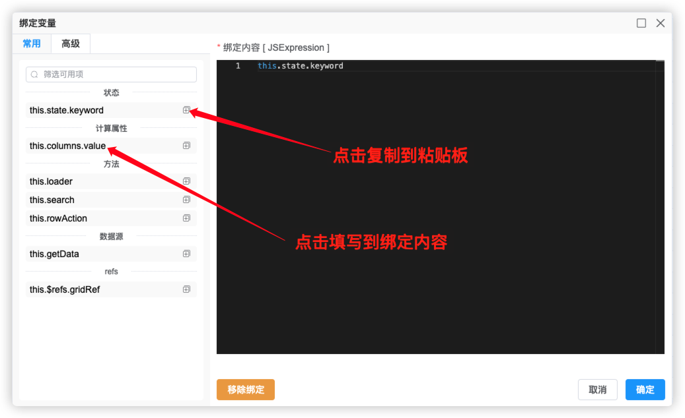Focus the 筛选可用项 filter field
The height and width of the screenshot is (418, 685).
112,74
